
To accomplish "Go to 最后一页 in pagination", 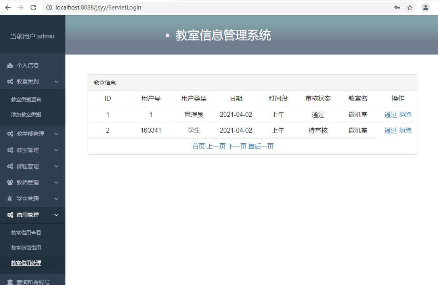I will coord(261,146).
